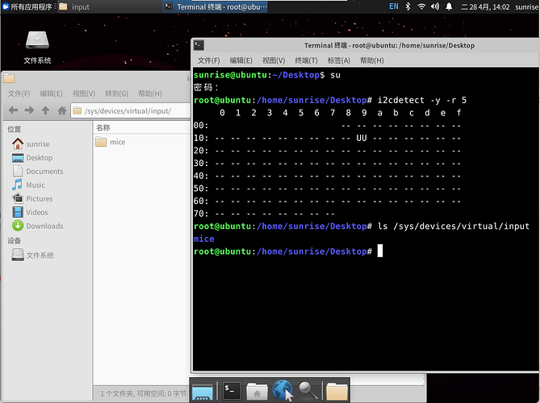540x403 pixels.
Task: Click the show desktop dock icon
Action: pyautogui.click(x=203, y=391)
